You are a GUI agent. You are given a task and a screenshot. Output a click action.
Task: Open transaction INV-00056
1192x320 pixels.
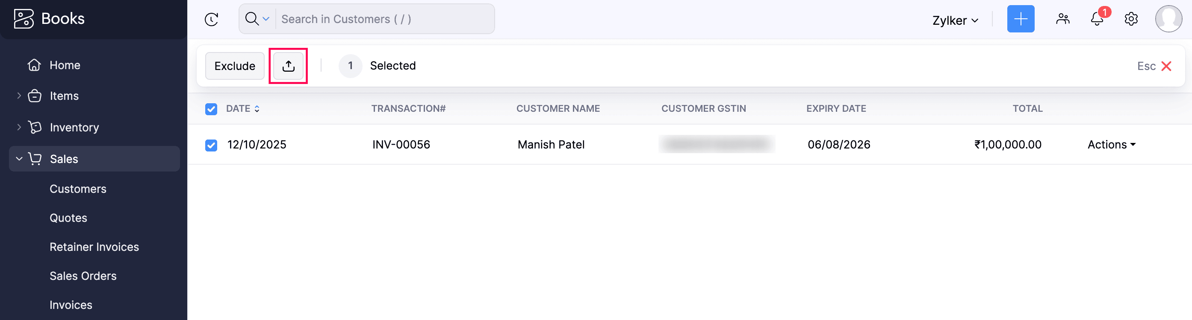tap(401, 145)
